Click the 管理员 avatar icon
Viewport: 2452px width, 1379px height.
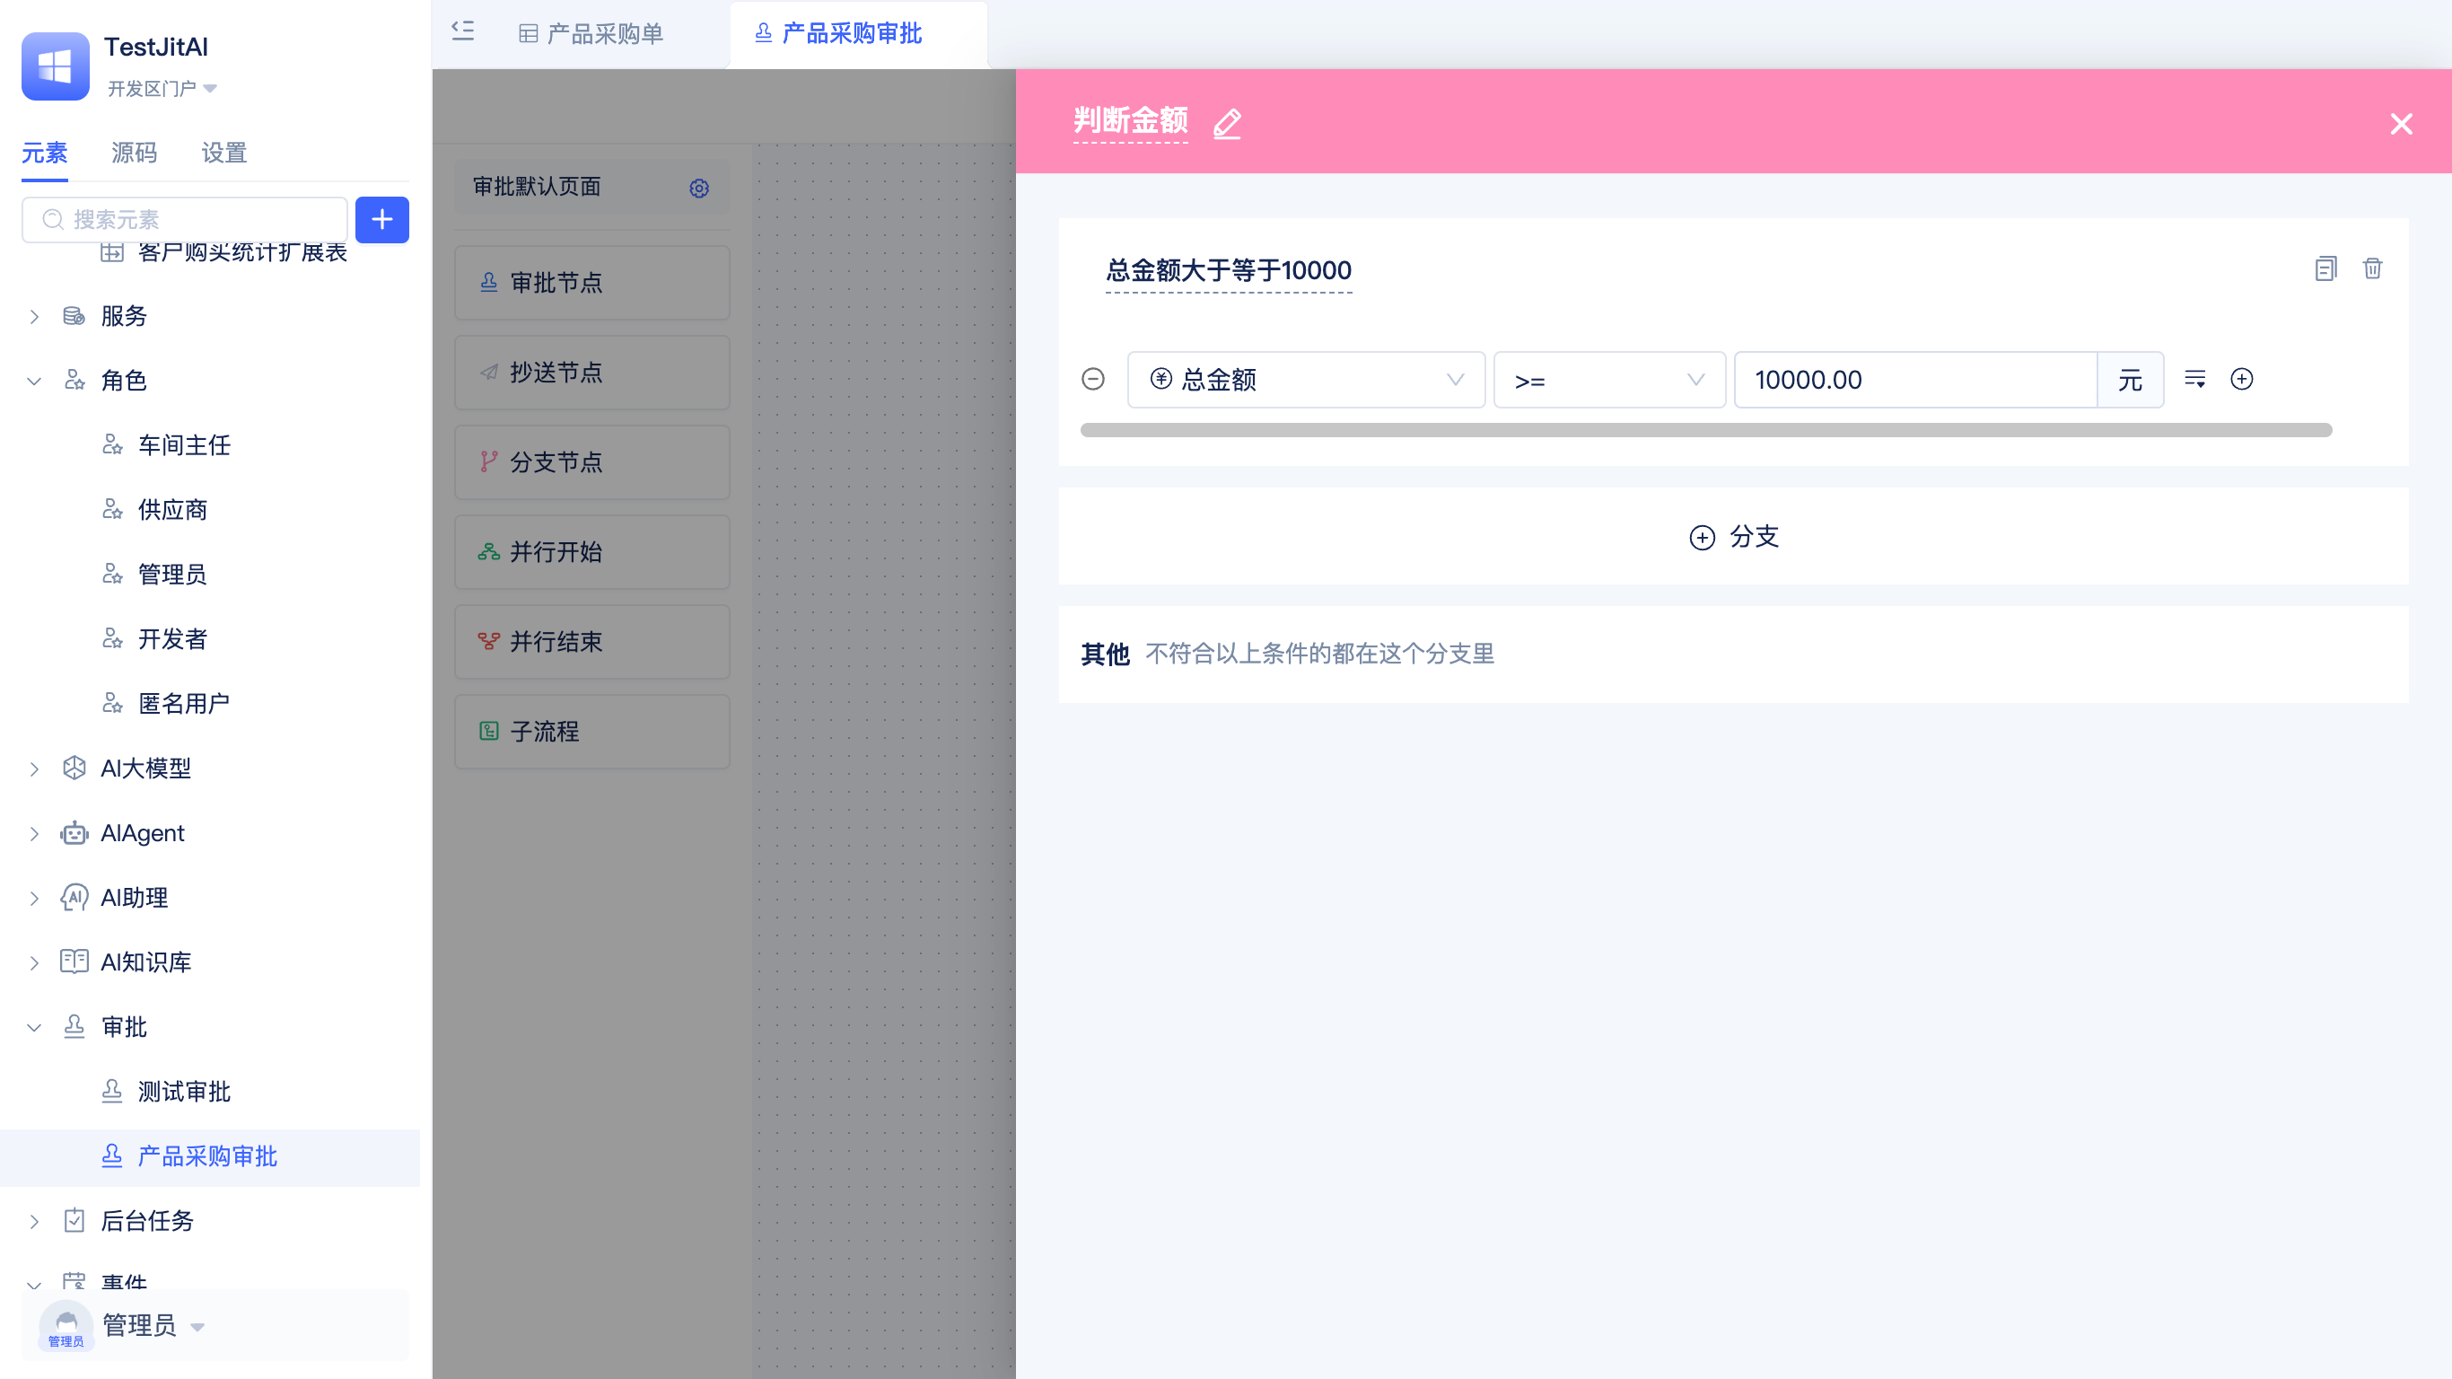pos(66,1326)
